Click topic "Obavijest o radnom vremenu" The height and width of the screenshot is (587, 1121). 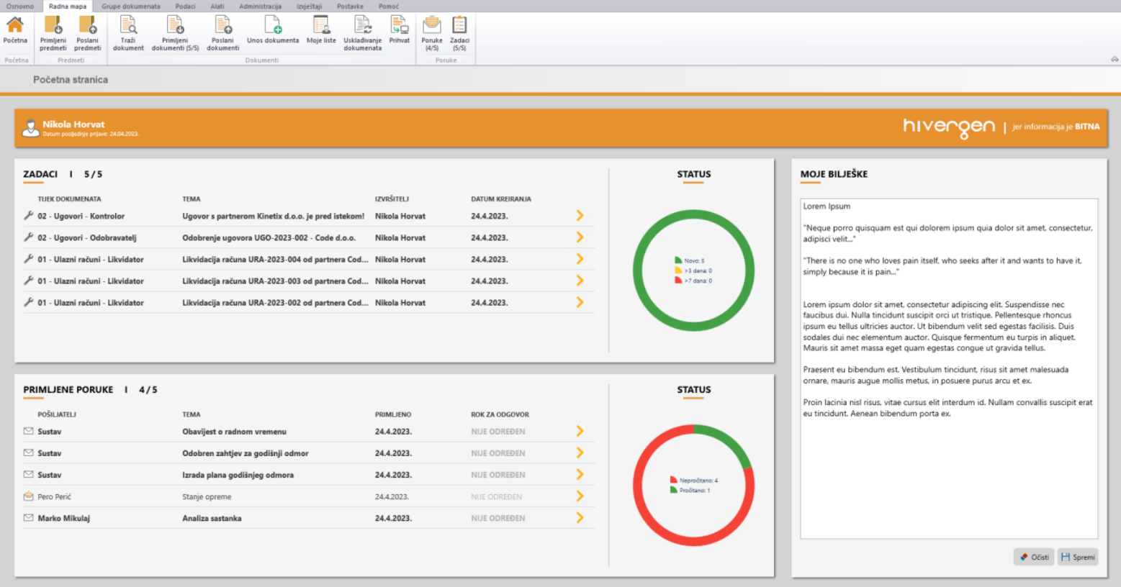(x=235, y=432)
